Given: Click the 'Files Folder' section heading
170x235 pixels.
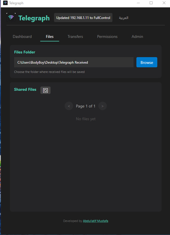Looking at the screenshot, I should coord(25,52).
